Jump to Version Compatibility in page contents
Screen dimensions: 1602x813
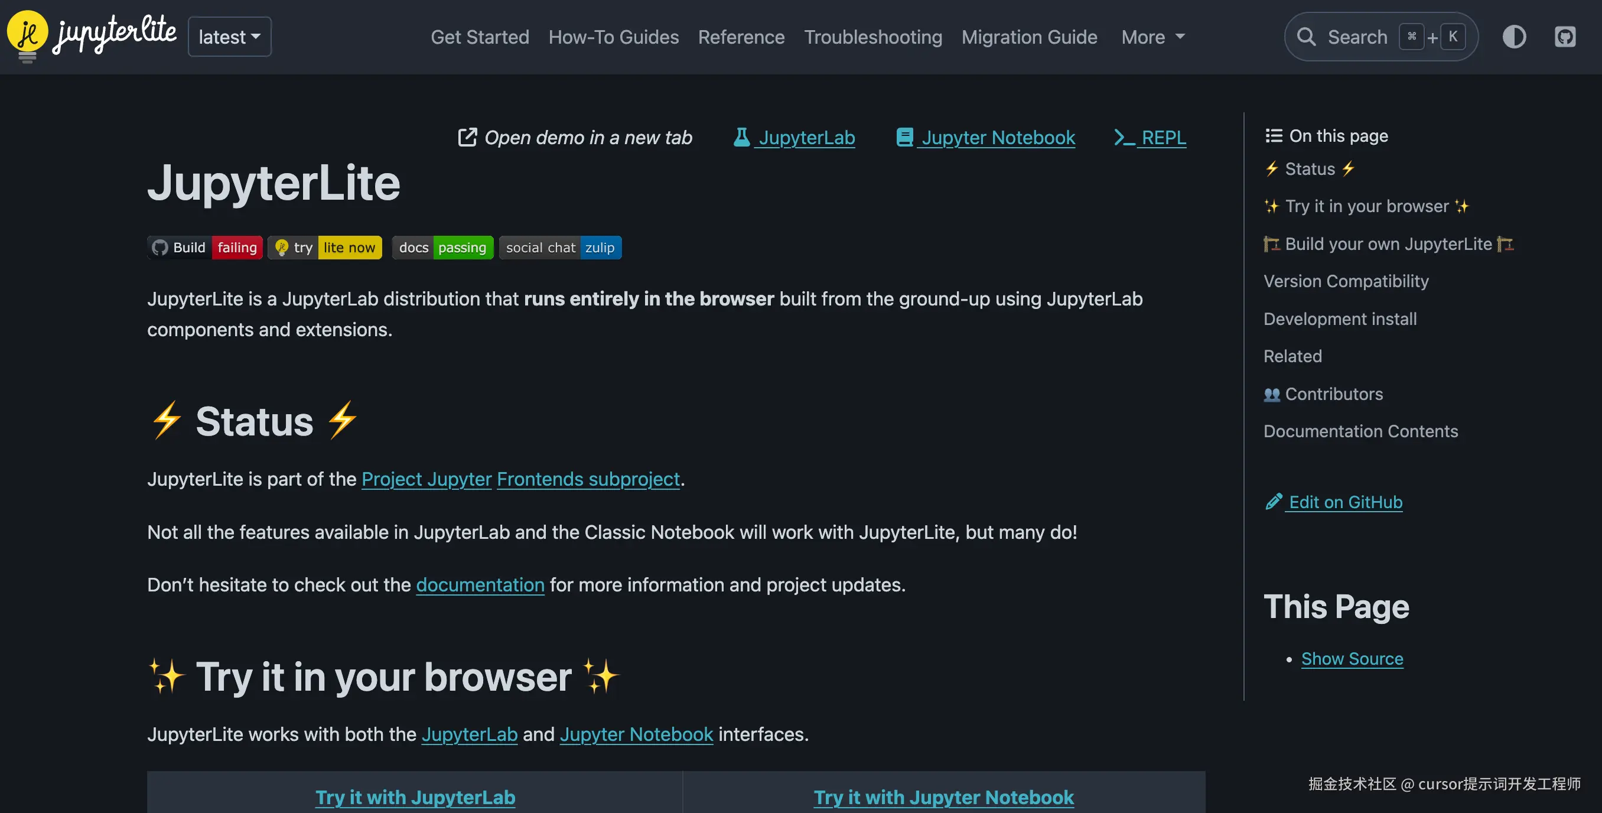click(1346, 281)
